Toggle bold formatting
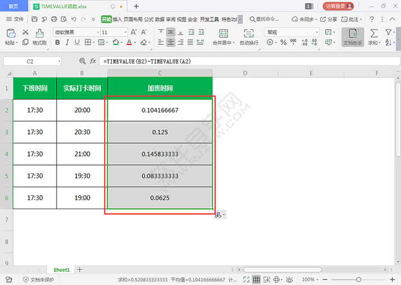This screenshot has width=401, height=285. pos(57,43)
